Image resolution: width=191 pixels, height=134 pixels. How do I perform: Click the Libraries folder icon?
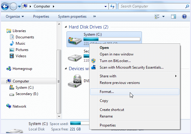point(9,31)
